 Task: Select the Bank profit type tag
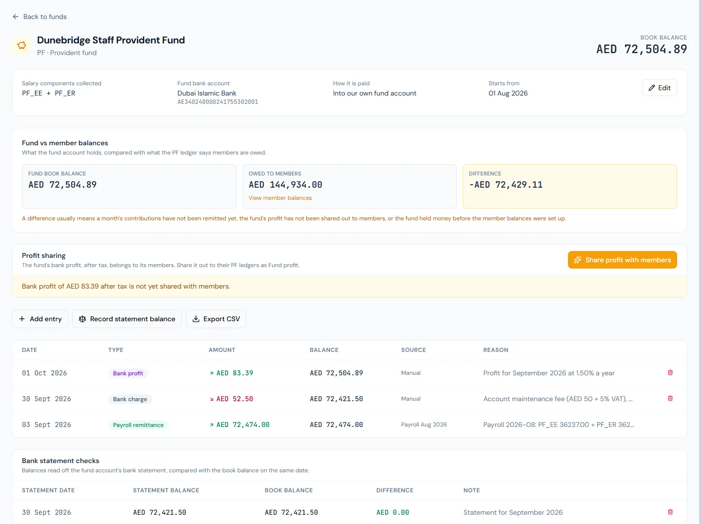coord(128,373)
